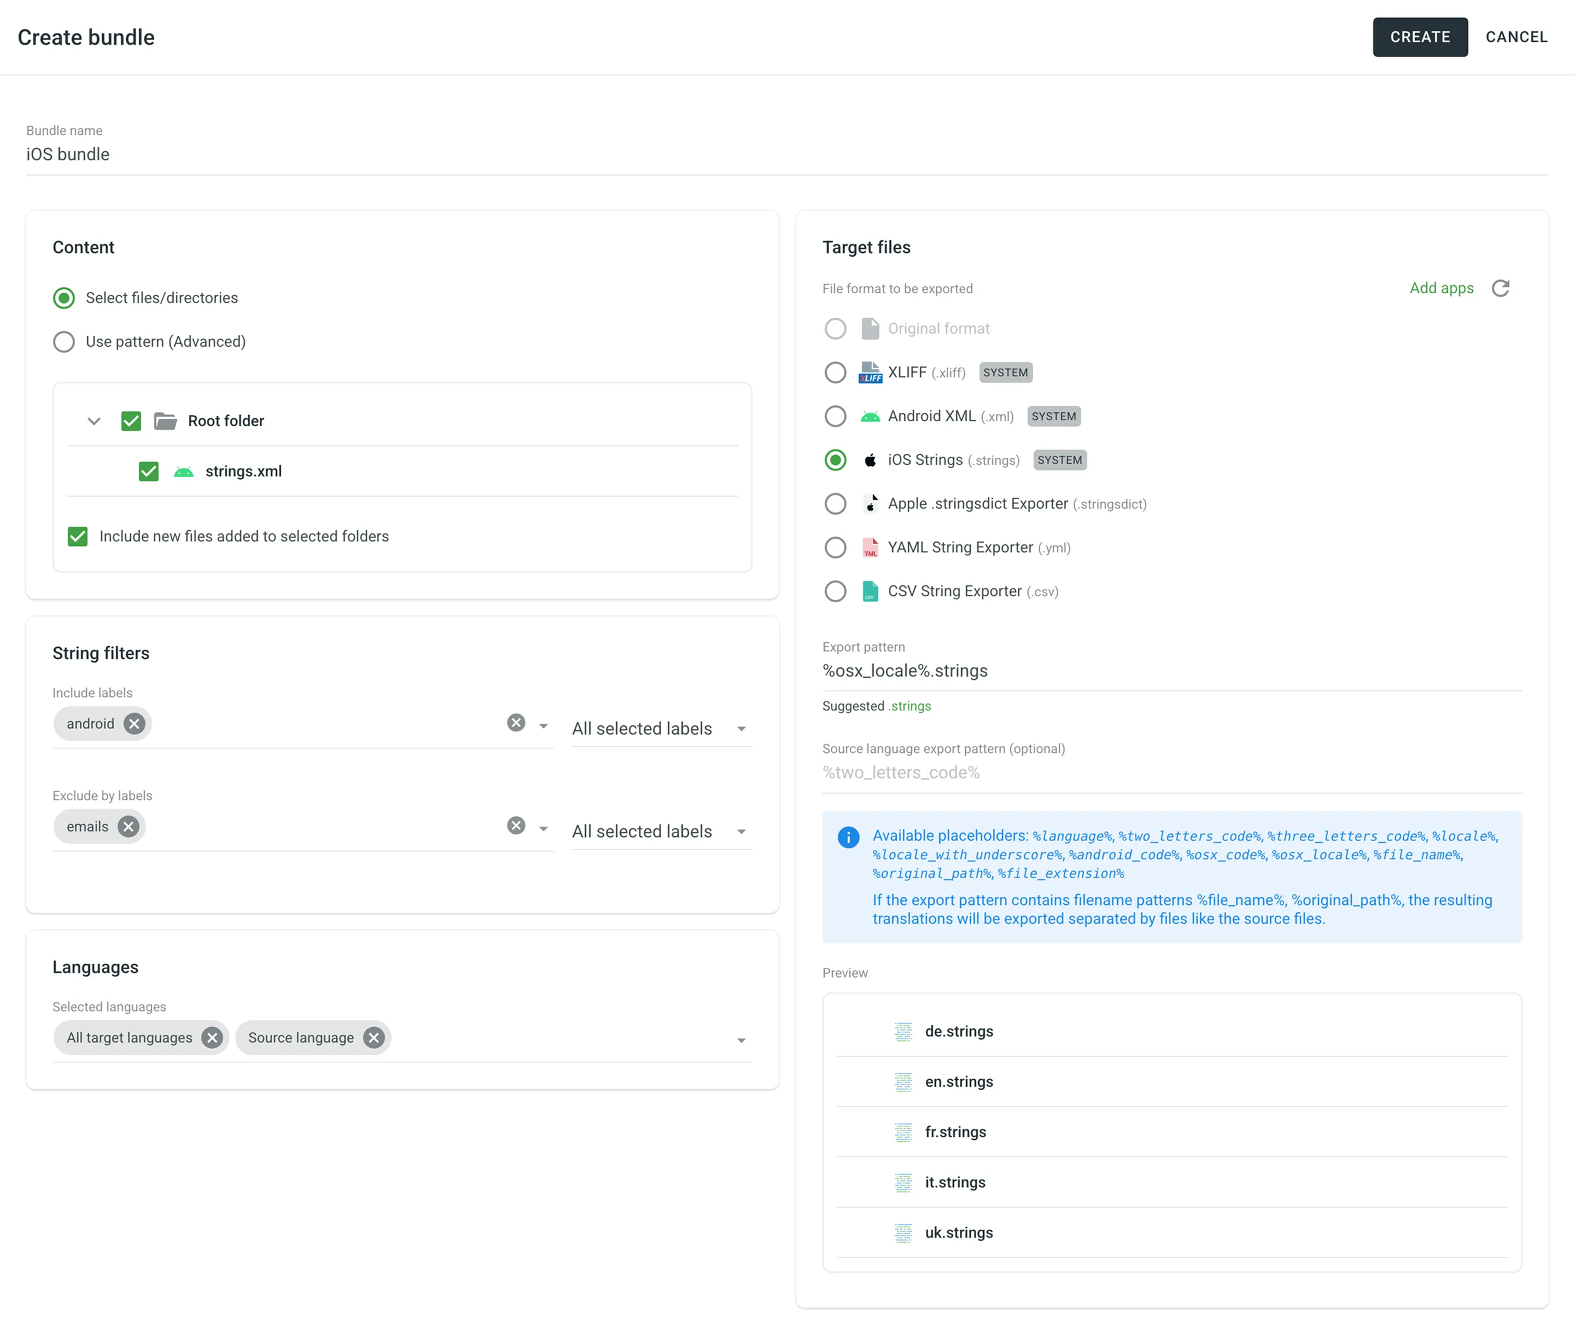Remove the android label chip
The height and width of the screenshot is (1339, 1575).
tap(135, 724)
